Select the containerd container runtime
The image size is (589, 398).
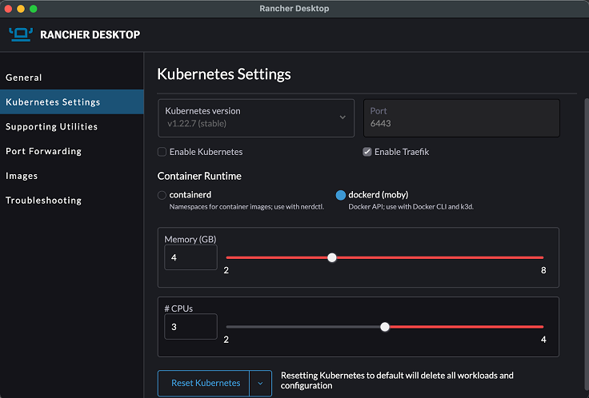(x=162, y=195)
